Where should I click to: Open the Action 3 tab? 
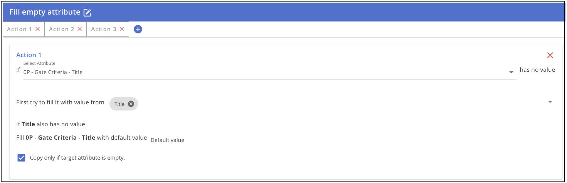[x=104, y=29]
